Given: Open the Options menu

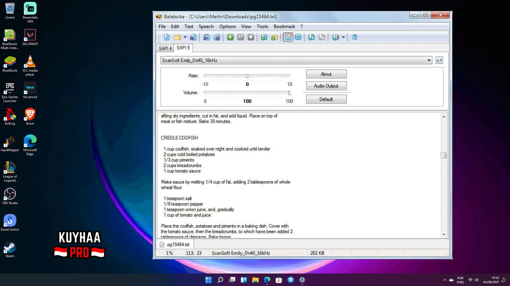Looking at the screenshot, I should [x=228, y=27].
